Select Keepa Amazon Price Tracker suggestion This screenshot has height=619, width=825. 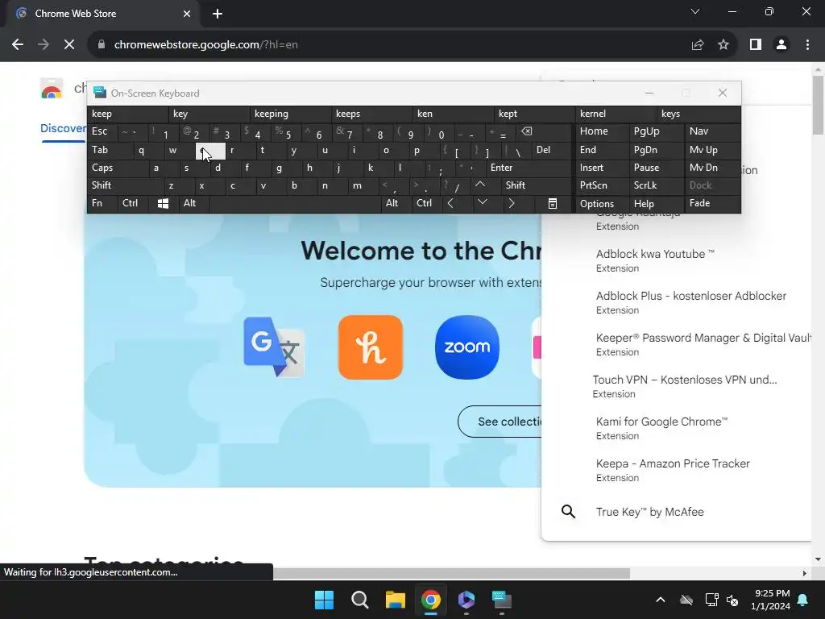point(677,471)
